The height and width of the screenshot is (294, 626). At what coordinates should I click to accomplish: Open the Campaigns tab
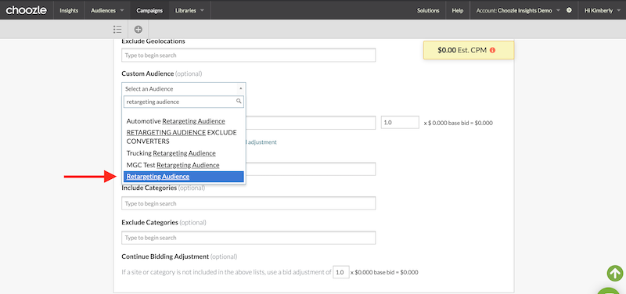pos(149,10)
